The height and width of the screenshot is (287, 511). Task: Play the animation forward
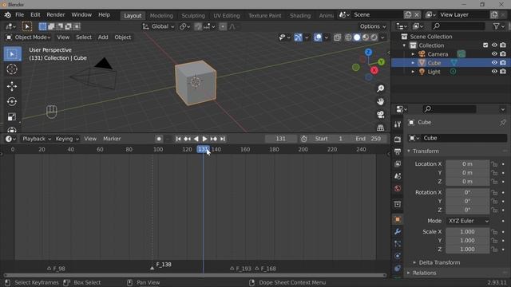point(204,139)
